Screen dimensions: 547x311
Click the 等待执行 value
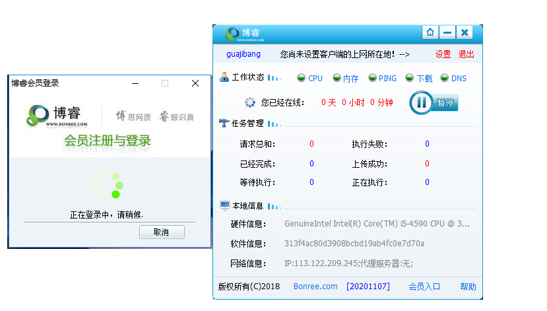click(x=311, y=182)
